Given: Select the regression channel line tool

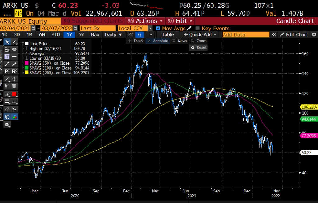Looking at the screenshot, I should 14,64.
